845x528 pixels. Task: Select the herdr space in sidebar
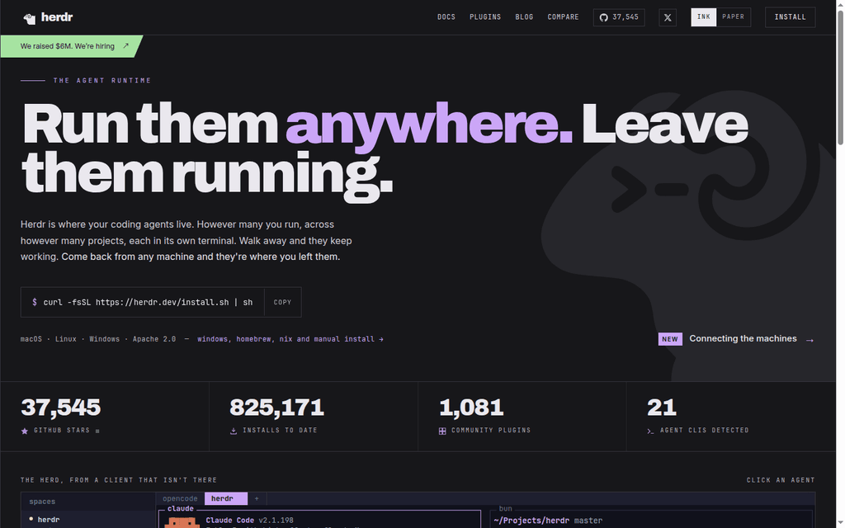pos(88,520)
